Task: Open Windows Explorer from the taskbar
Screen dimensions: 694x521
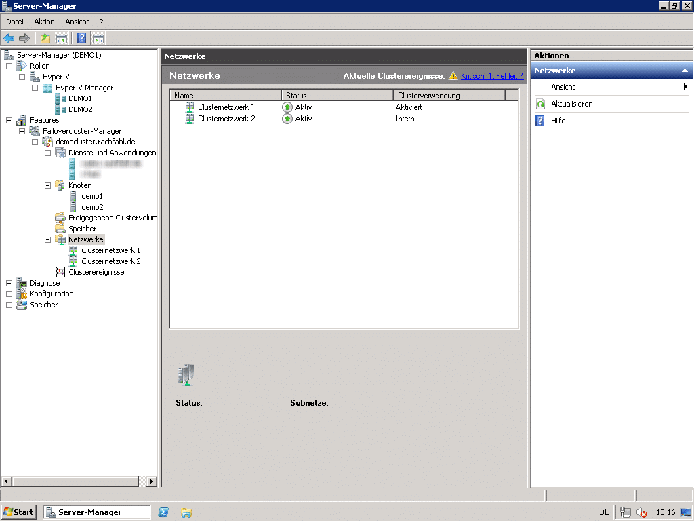Action: pos(186,513)
